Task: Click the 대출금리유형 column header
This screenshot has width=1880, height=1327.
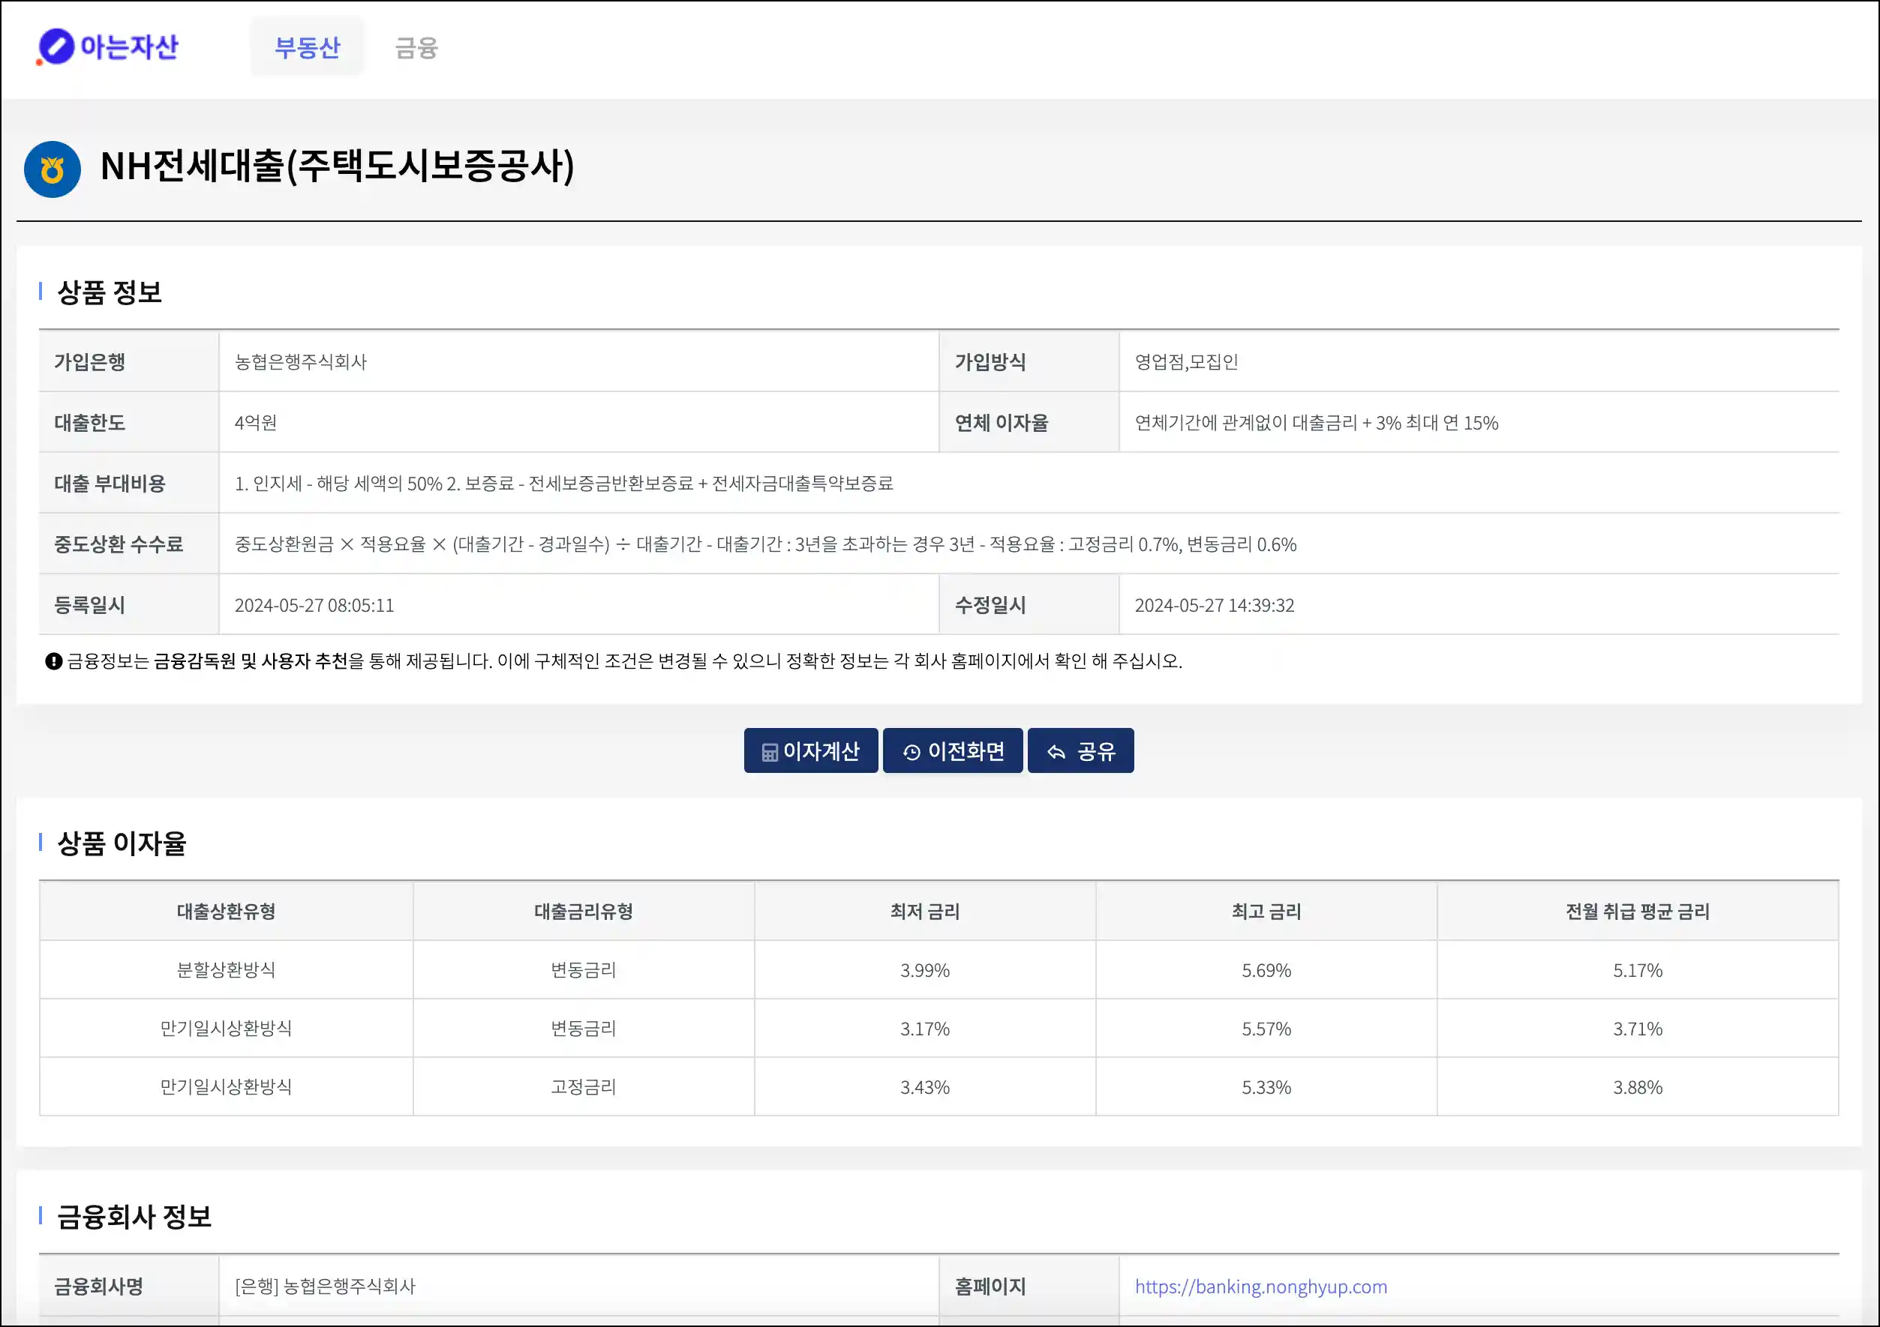Action: pos(583,912)
